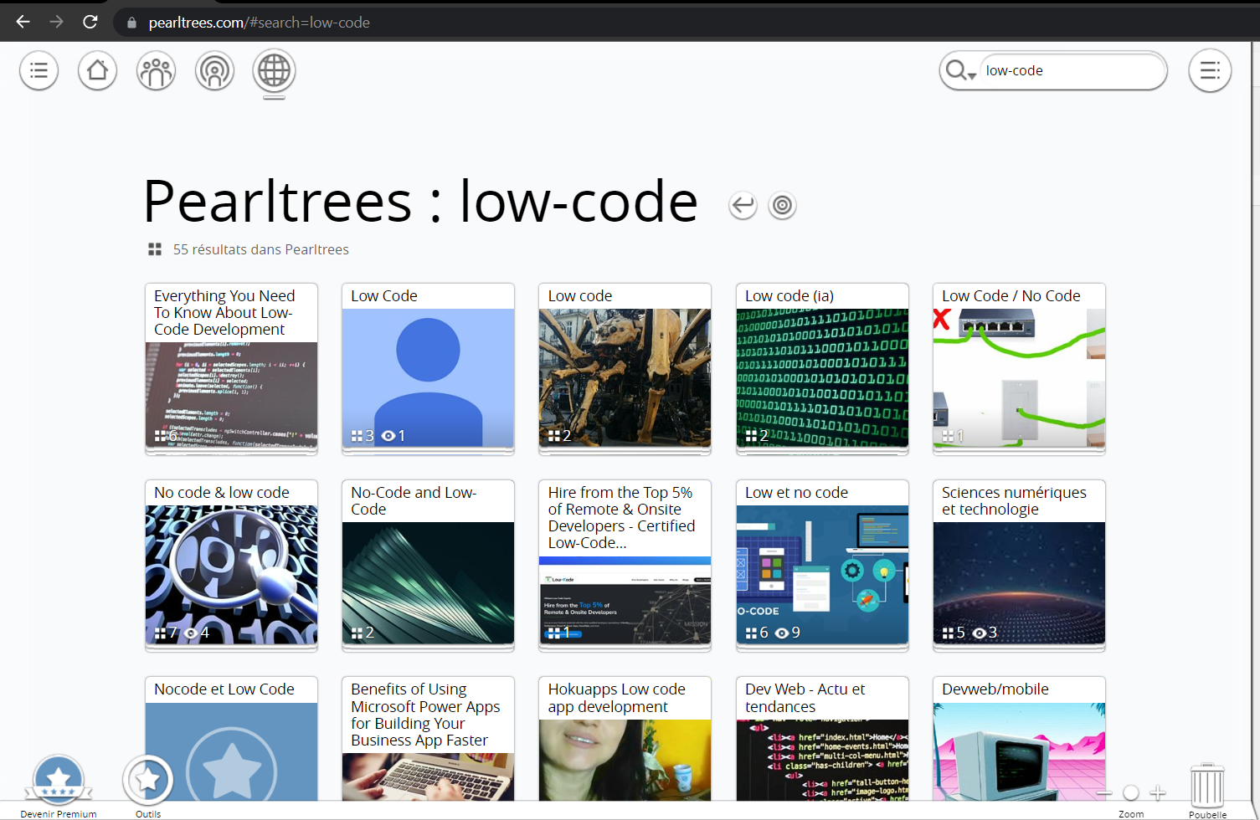Open the 'Low Code / No Code' card
This screenshot has height=820, width=1260.
click(1019, 368)
